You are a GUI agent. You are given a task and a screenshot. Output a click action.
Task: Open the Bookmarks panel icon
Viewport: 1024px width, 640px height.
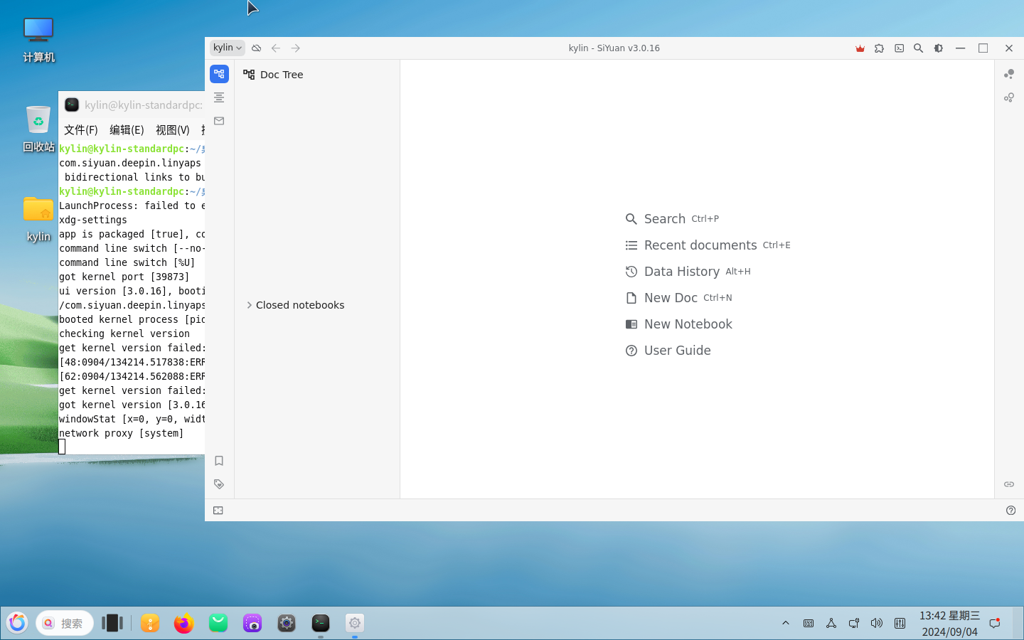(219, 461)
